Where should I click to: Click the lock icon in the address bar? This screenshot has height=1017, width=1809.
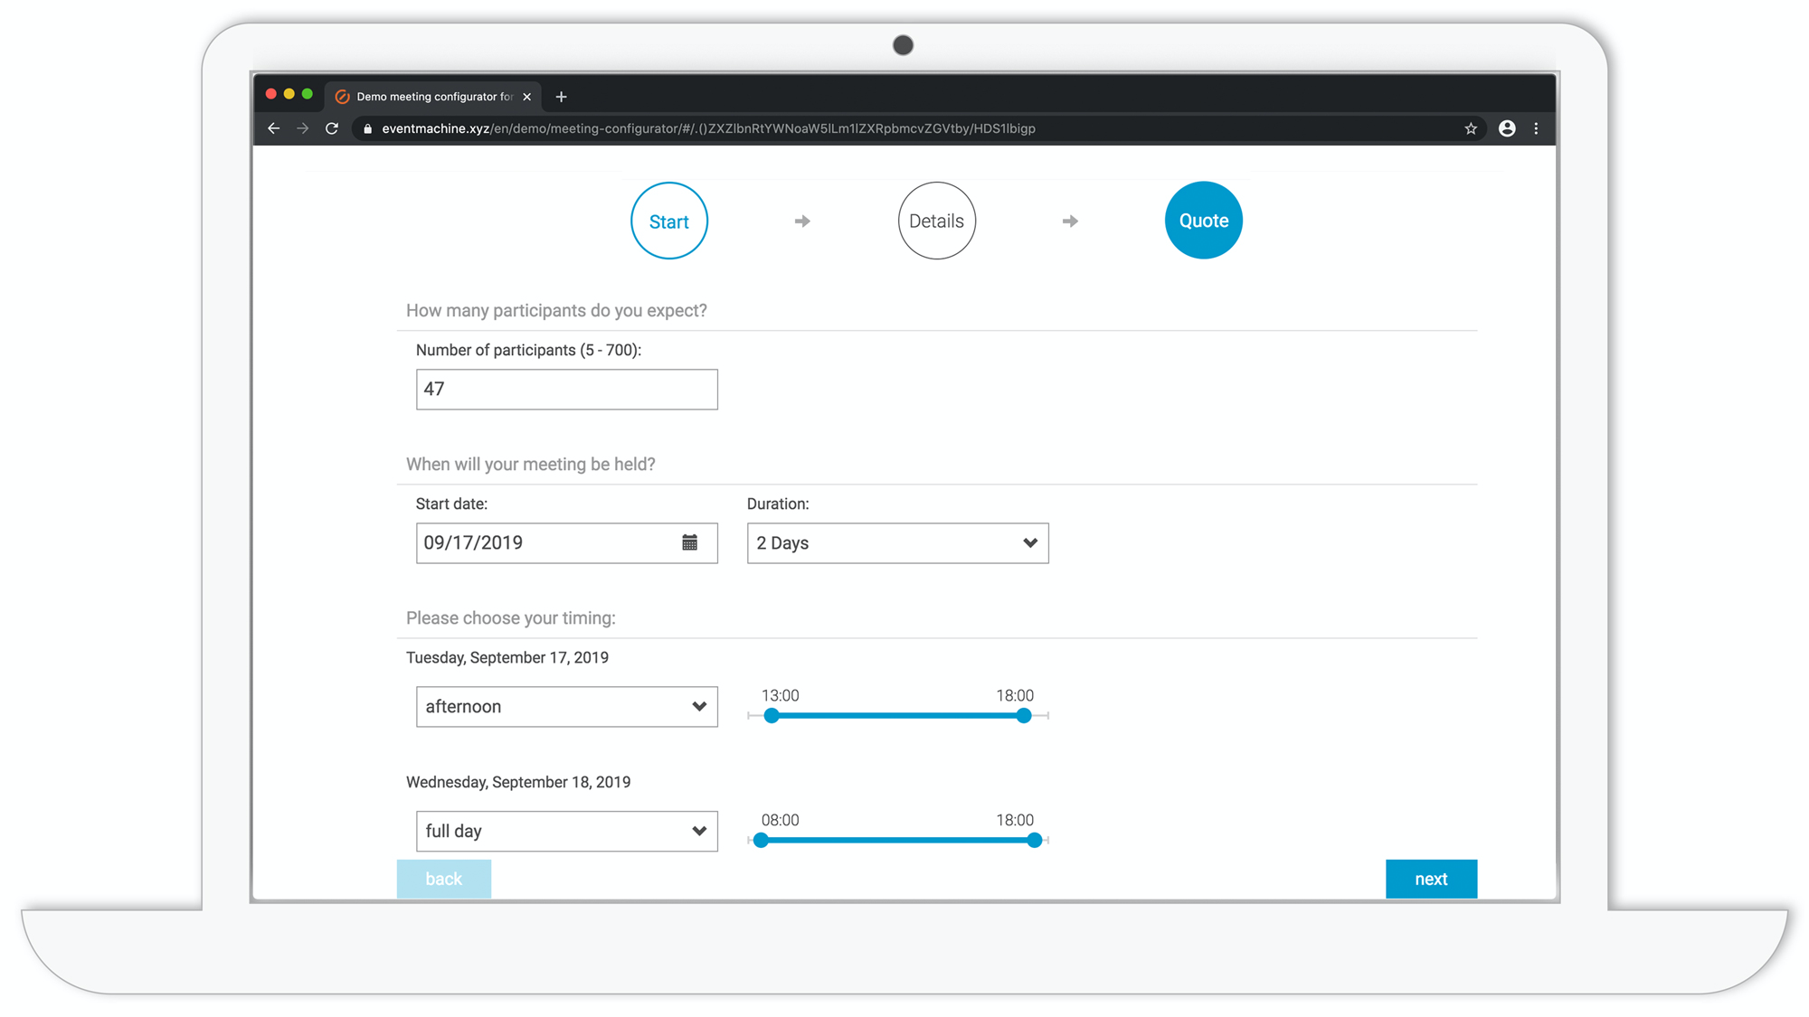[x=367, y=128]
